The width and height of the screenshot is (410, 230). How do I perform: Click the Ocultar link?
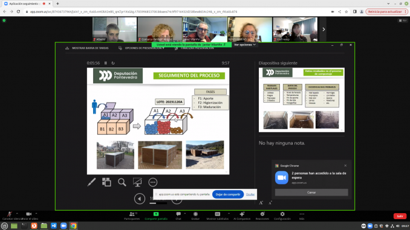250,194
